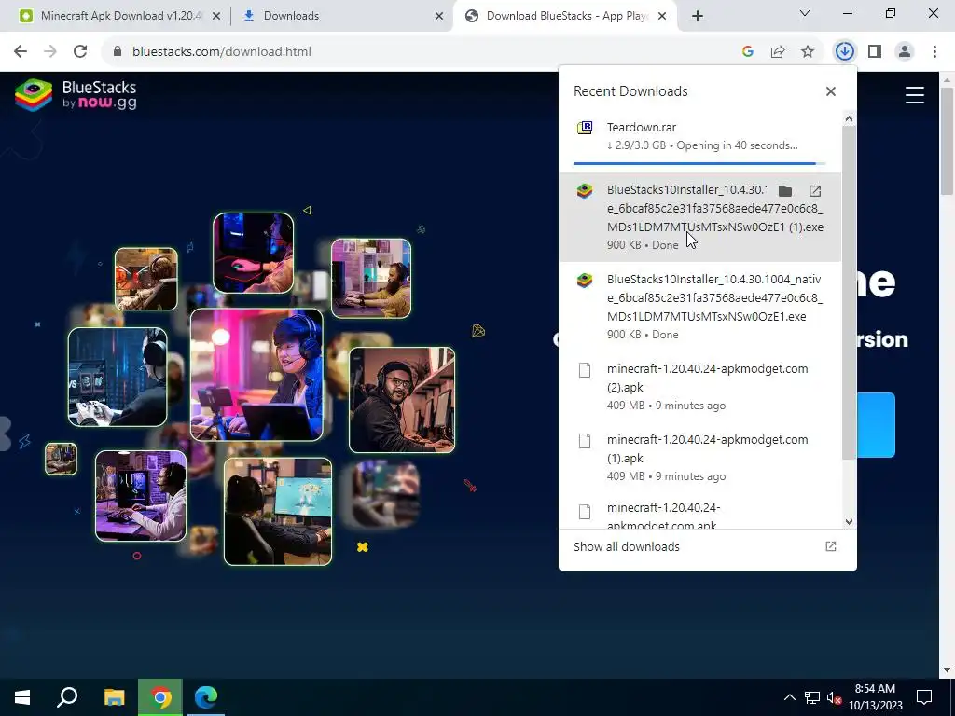The width and height of the screenshot is (955, 716).
Task: Open the Teardown.rar download entry
Action: (700, 140)
